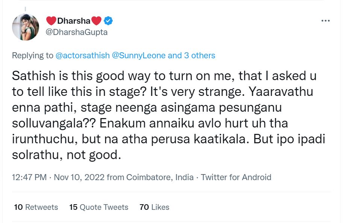Open the Twitter for Android source link
357x223 pixels.
(236, 177)
